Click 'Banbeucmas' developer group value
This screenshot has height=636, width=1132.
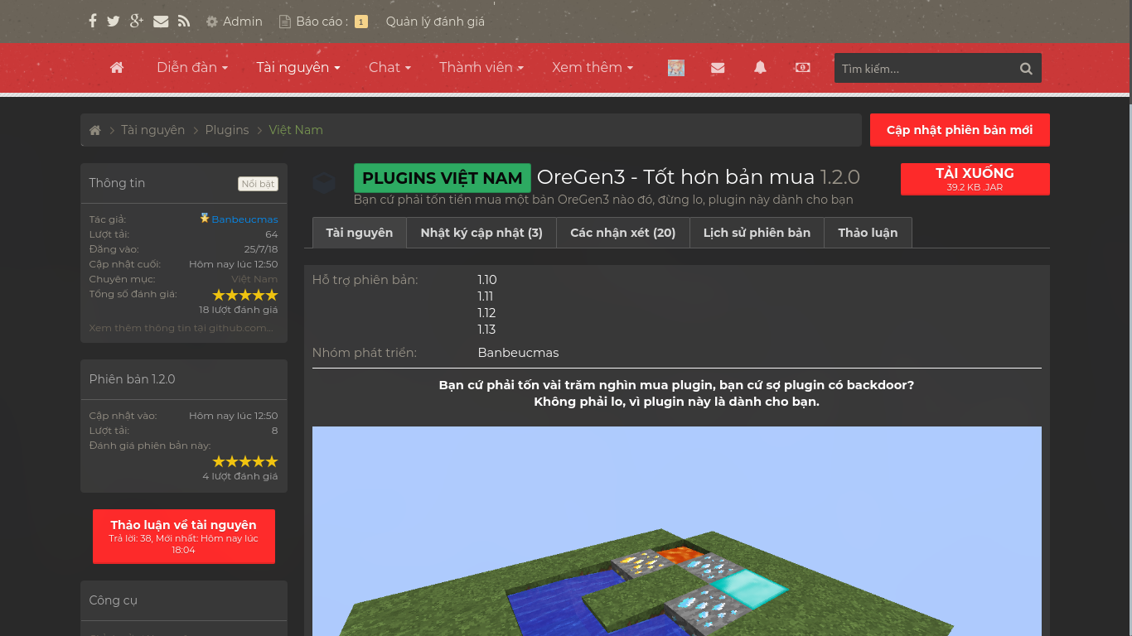coord(519,353)
